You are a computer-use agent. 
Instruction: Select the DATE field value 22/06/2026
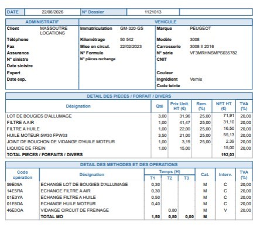[x=52, y=12]
